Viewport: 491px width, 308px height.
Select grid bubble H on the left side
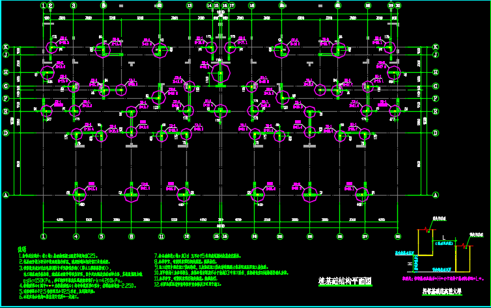click(6, 73)
